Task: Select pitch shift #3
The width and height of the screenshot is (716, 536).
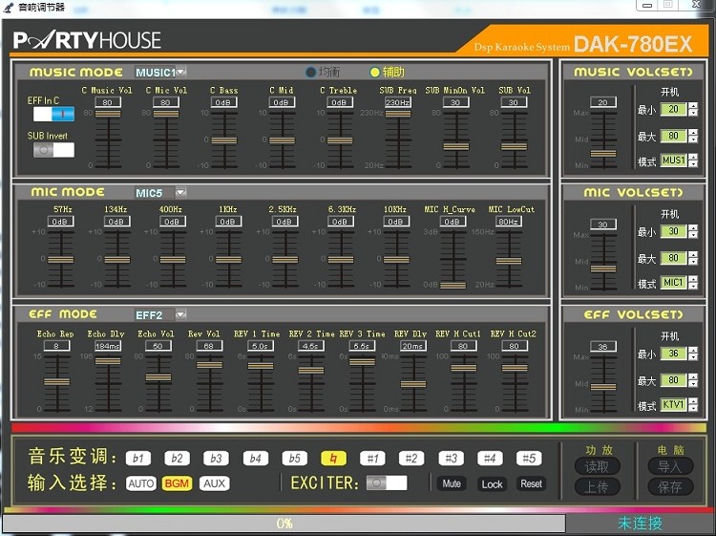Action: point(452,459)
